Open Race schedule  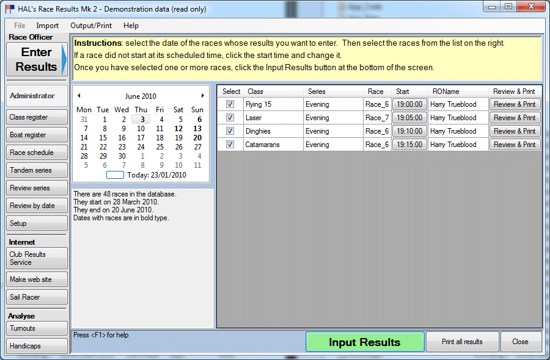(x=37, y=153)
